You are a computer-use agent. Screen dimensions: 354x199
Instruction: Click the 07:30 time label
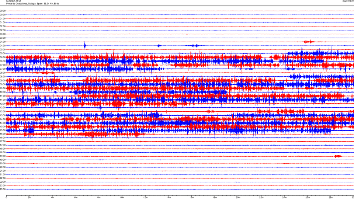(3, 69)
